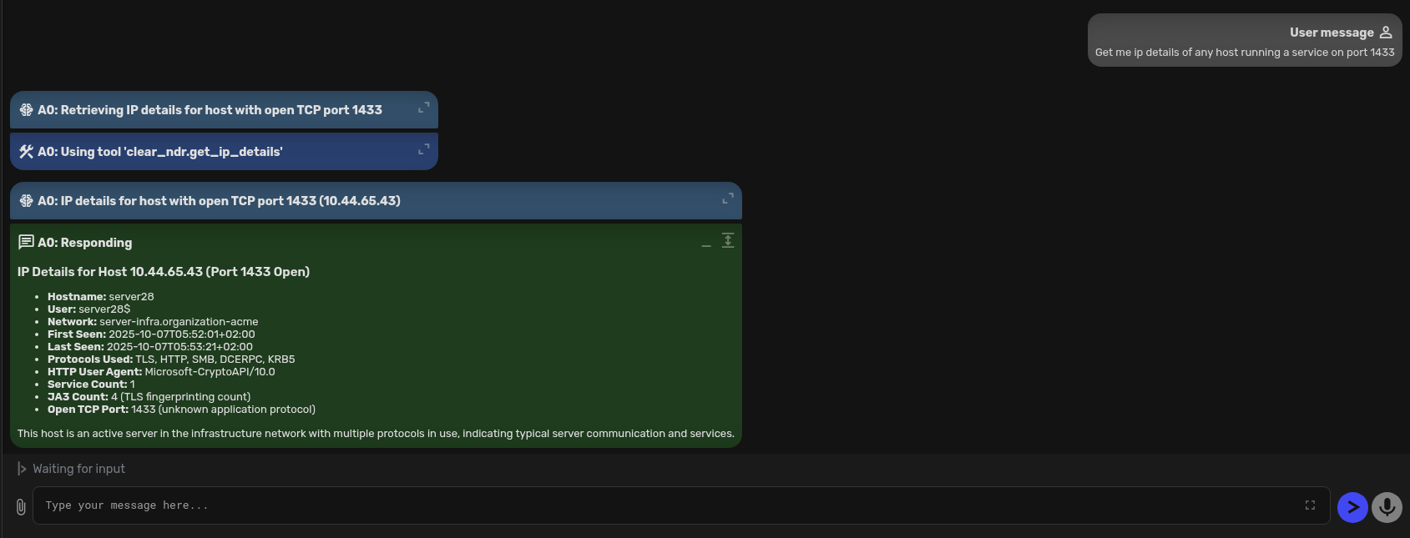This screenshot has height=538, width=1410.
Task: Click the play icon beside 'Waiting for input'
Action: (x=22, y=469)
